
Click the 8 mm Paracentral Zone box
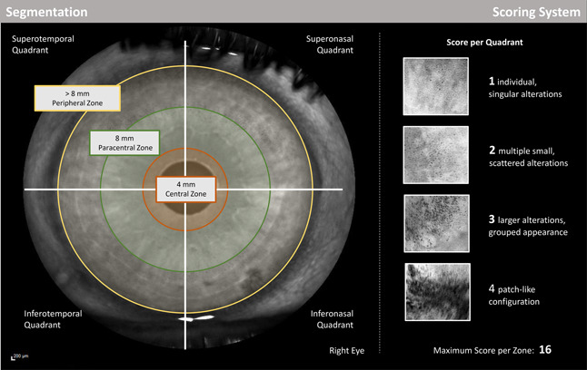[124, 142]
